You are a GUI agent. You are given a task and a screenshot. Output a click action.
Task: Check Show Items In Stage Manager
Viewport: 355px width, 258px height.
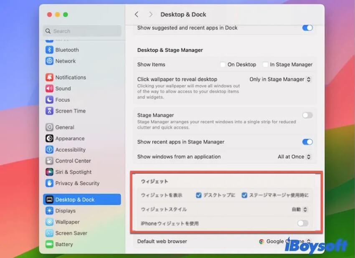click(265, 64)
